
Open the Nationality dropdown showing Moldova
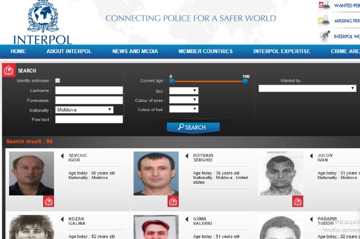[x=84, y=110]
